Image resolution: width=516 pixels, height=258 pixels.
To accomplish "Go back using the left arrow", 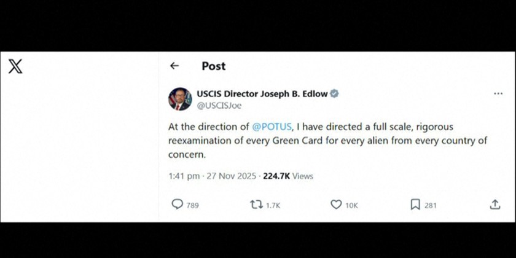I will (x=174, y=66).
